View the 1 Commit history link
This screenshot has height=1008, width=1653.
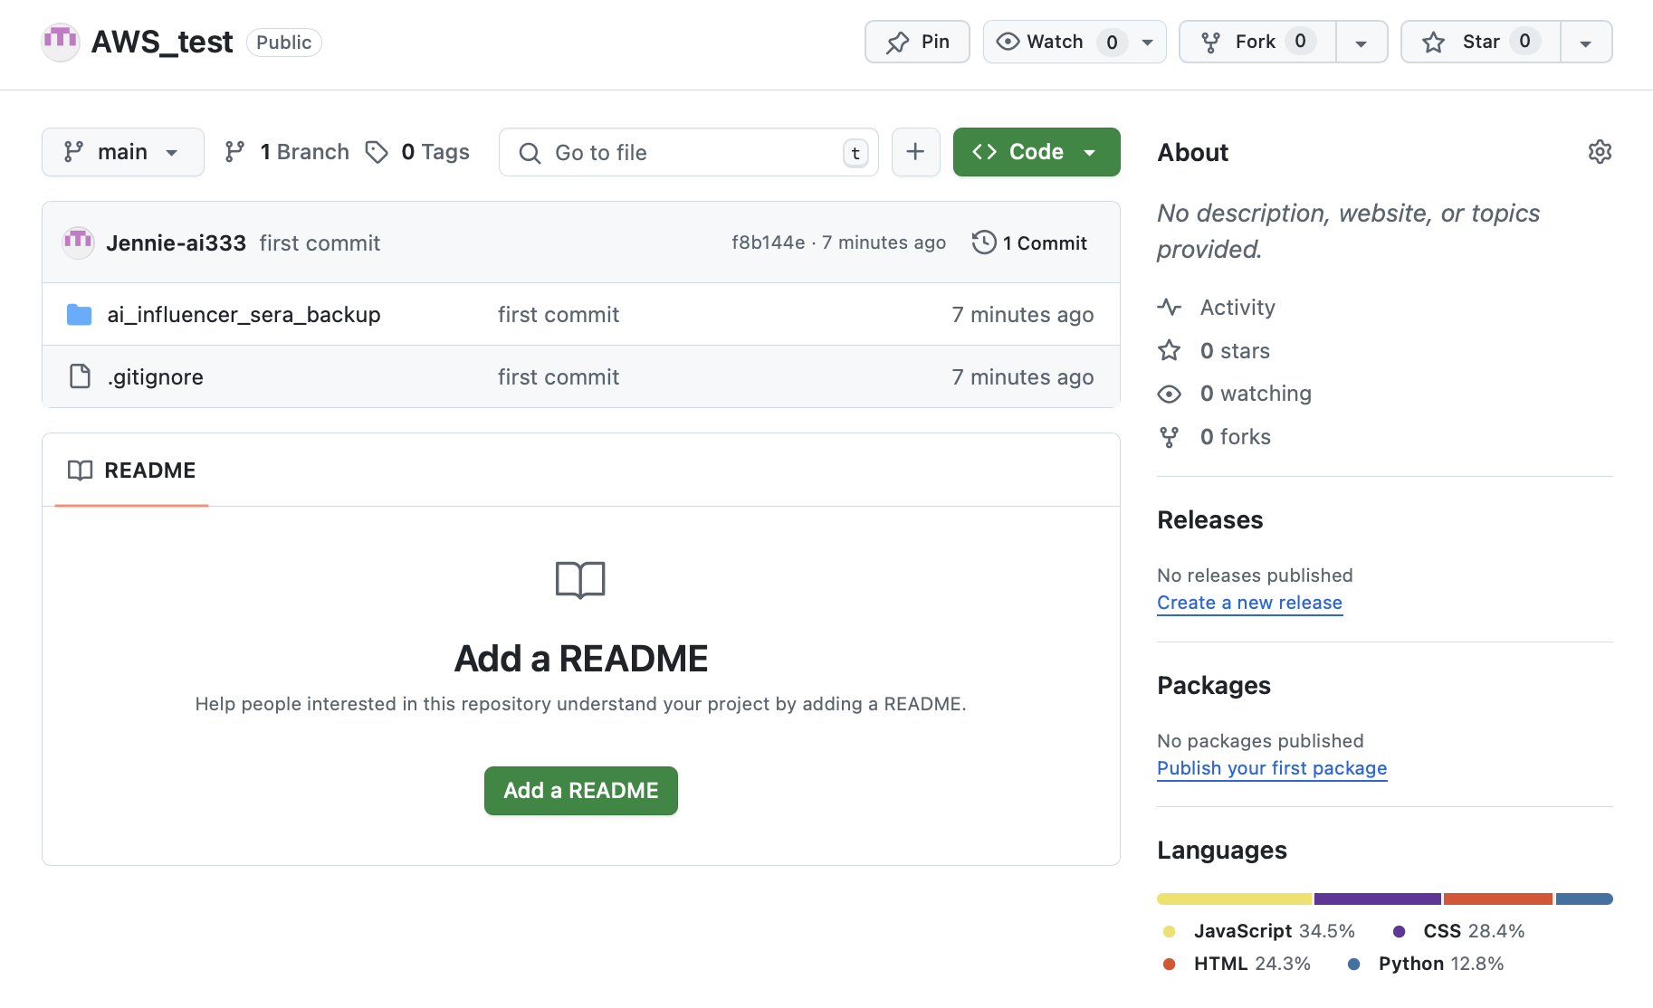pyautogui.click(x=1029, y=242)
